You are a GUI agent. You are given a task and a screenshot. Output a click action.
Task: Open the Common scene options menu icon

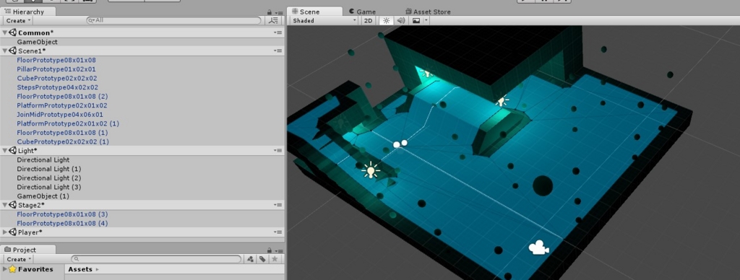click(x=278, y=32)
